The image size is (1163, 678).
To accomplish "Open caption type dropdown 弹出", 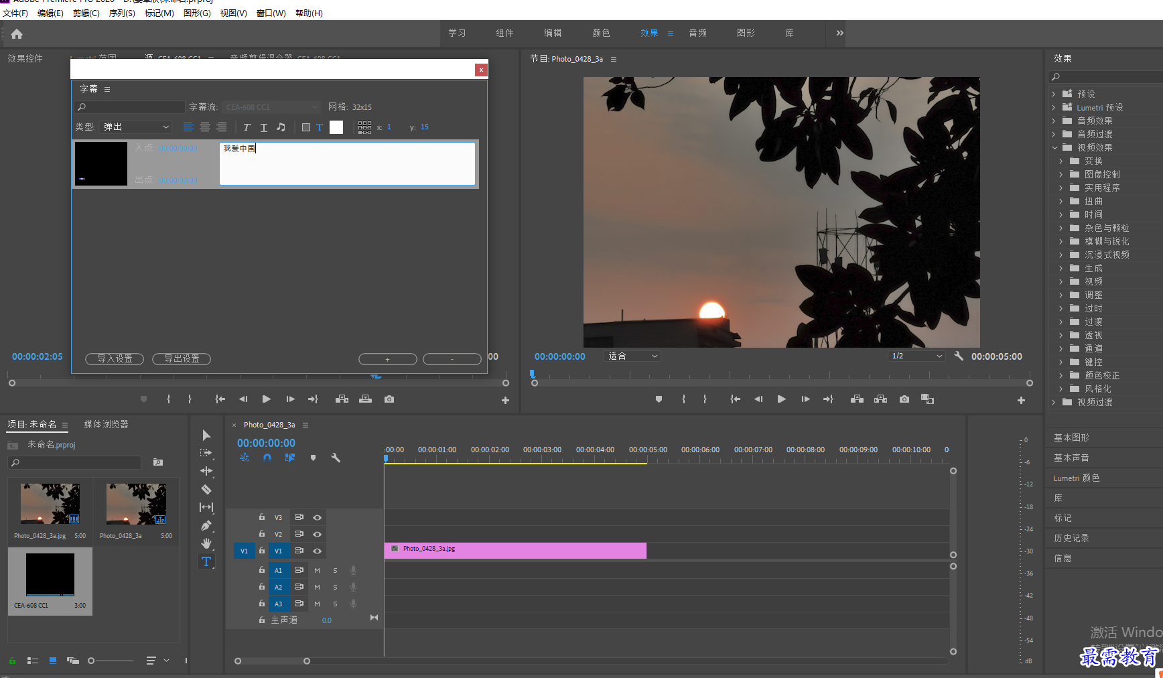I will tap(137, 127).
